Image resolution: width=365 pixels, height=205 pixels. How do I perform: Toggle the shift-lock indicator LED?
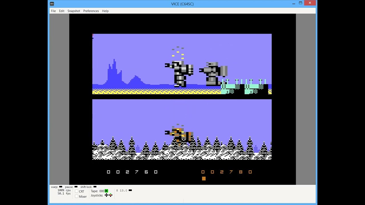(95, 187)
